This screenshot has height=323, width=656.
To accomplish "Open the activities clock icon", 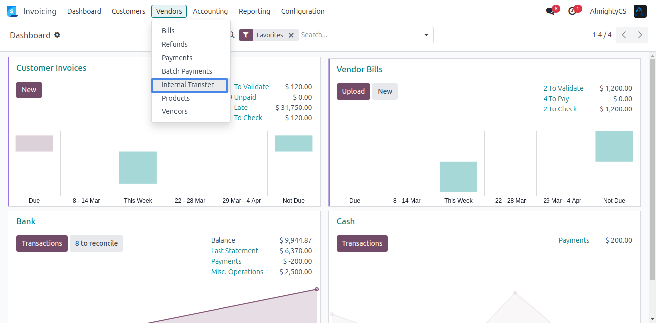I will [x=572, y=11].
